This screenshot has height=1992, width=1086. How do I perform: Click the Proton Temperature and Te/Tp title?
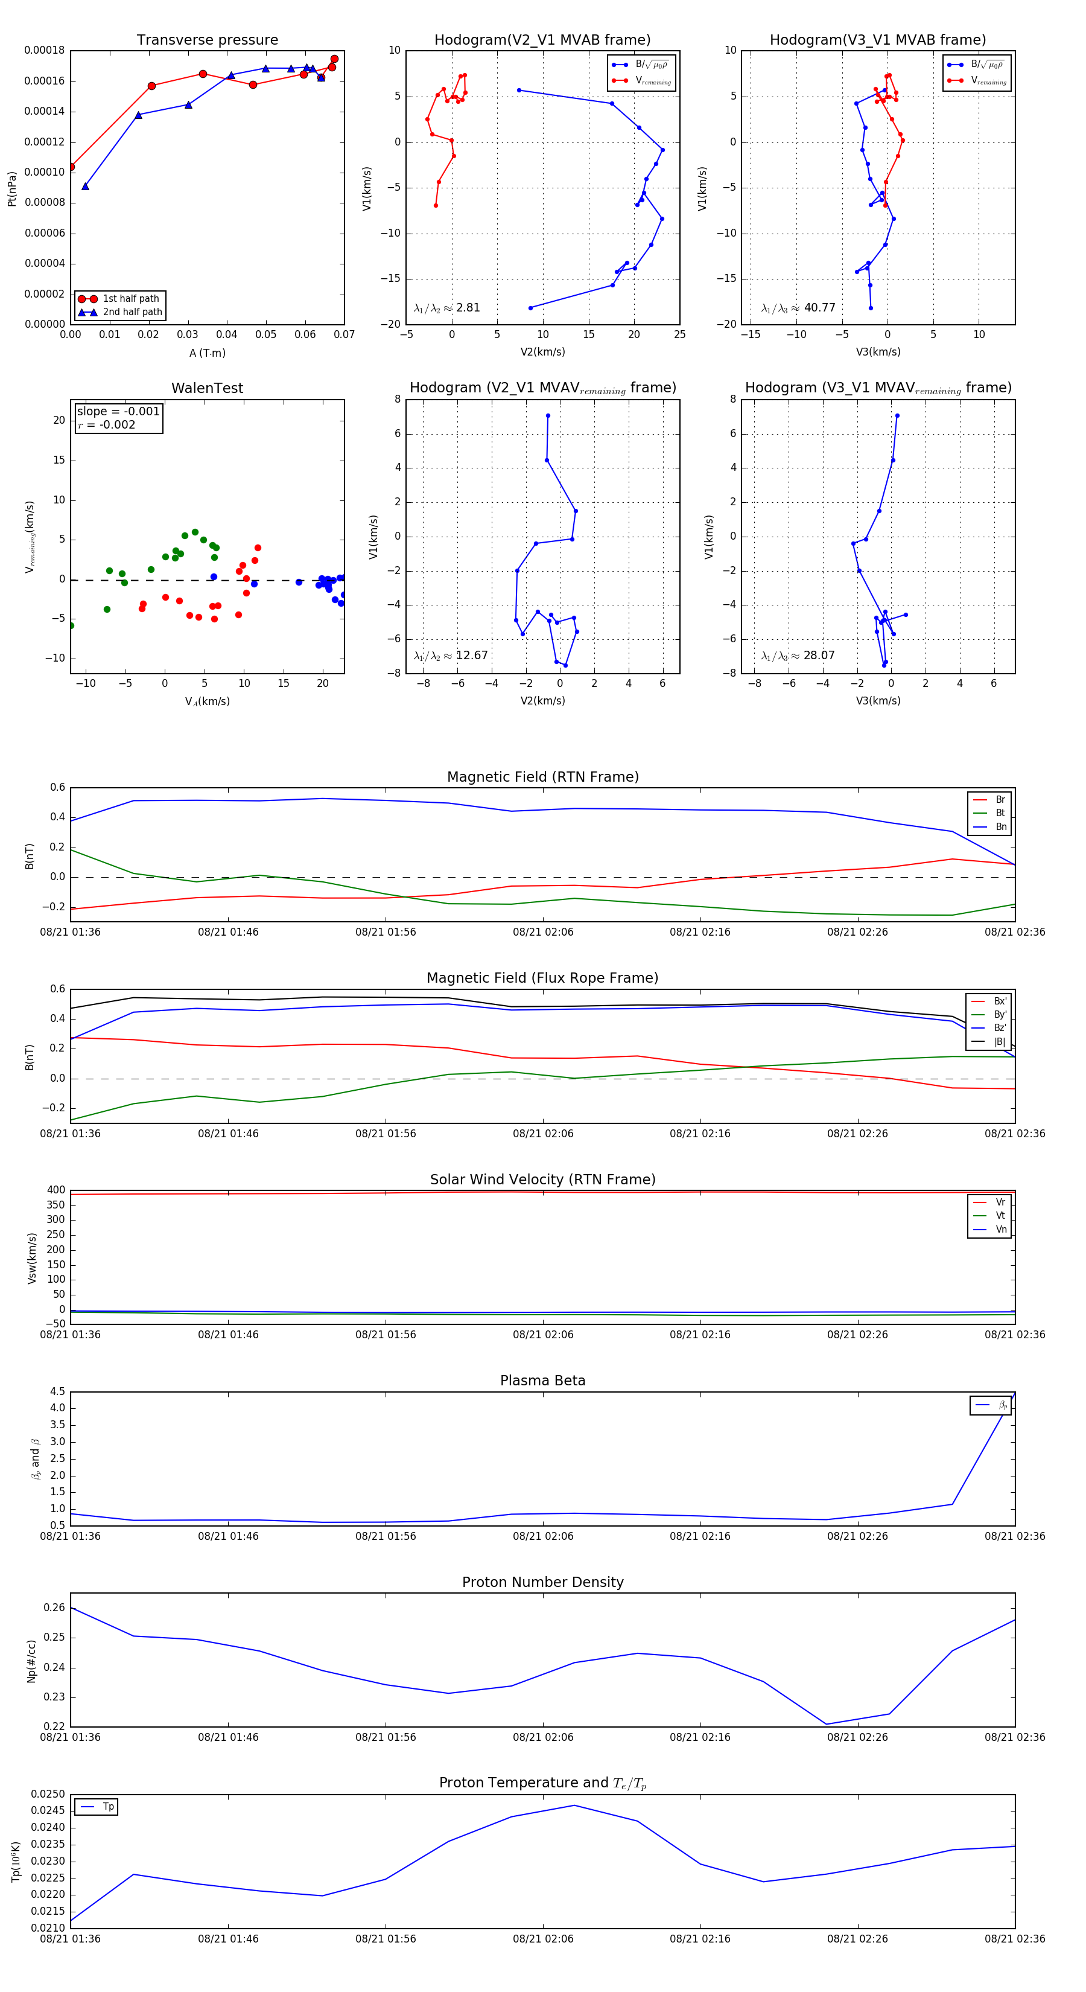point(542,1783)
